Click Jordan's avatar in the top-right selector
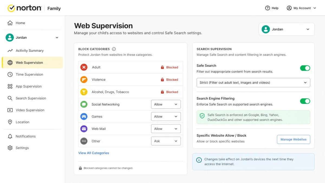This screenshot has height=183, width=325. [266, 29]
